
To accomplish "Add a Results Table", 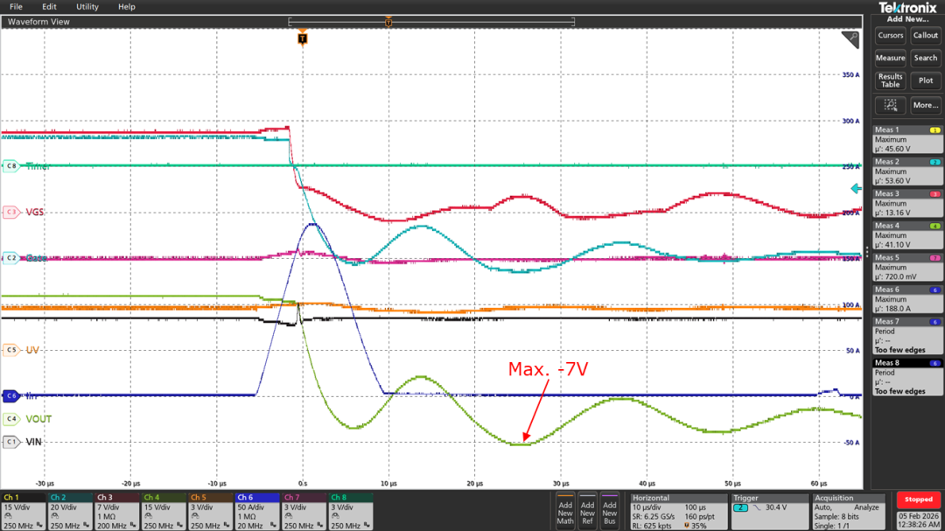I will click(x=890, y=80).
